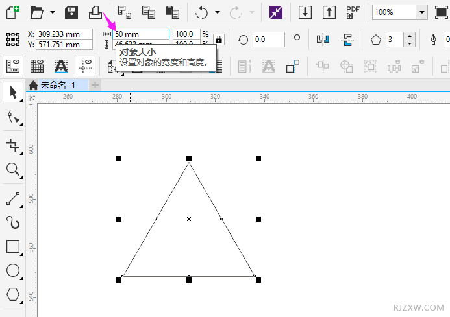Publish to PDF

pyautogui.click(x=353, y=12)
